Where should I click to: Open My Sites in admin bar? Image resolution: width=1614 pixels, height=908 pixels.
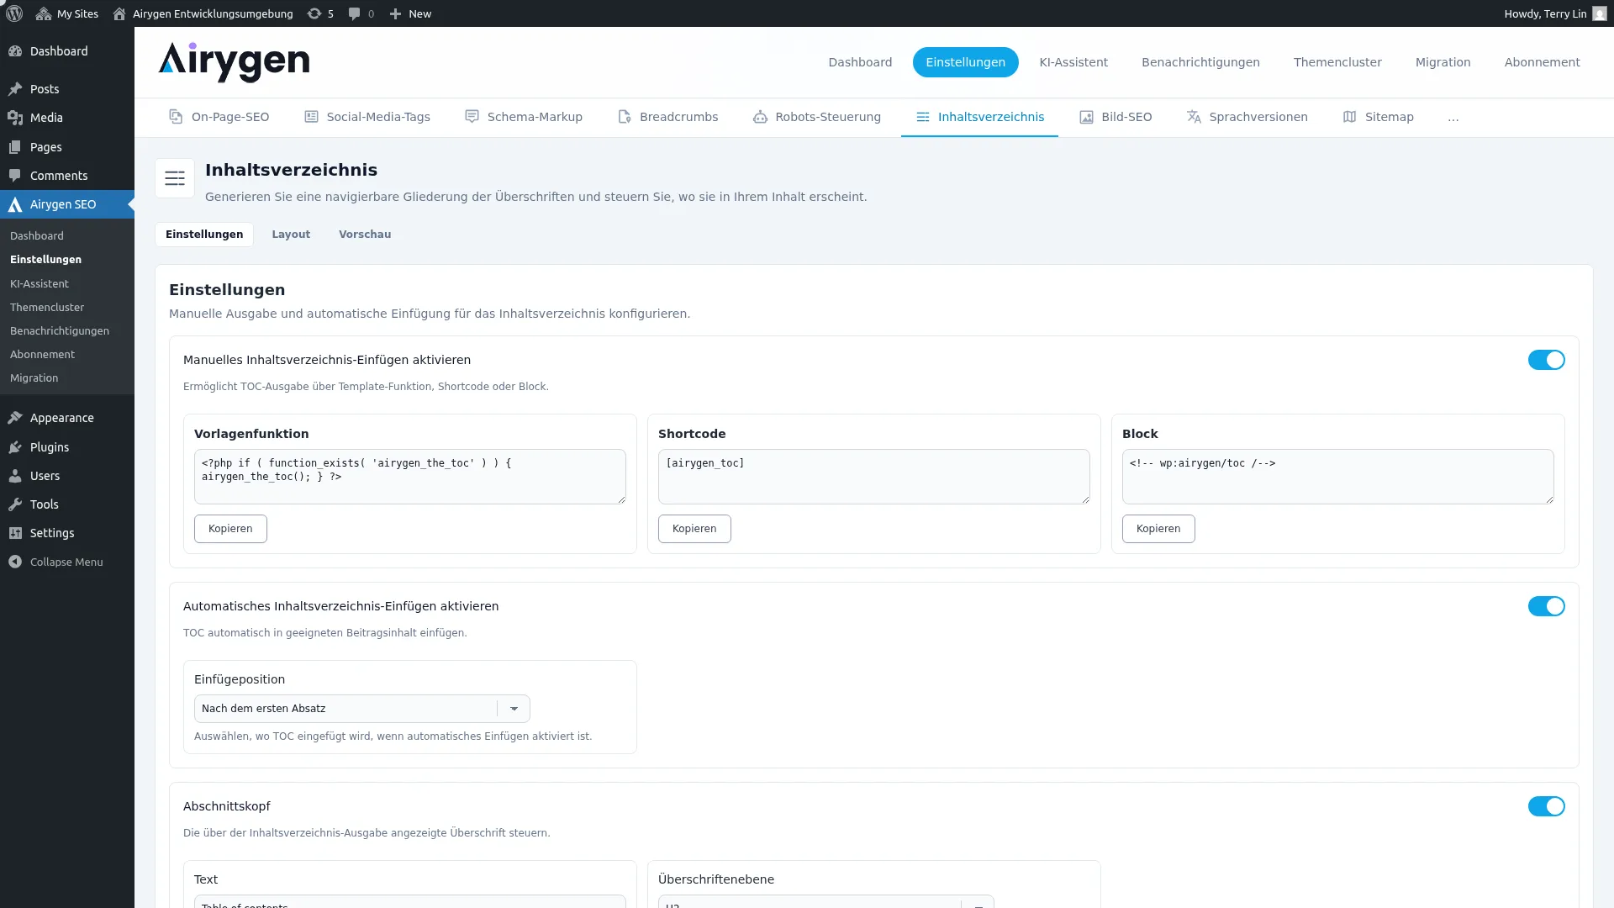pyautogui.click(x=67, y=13)
